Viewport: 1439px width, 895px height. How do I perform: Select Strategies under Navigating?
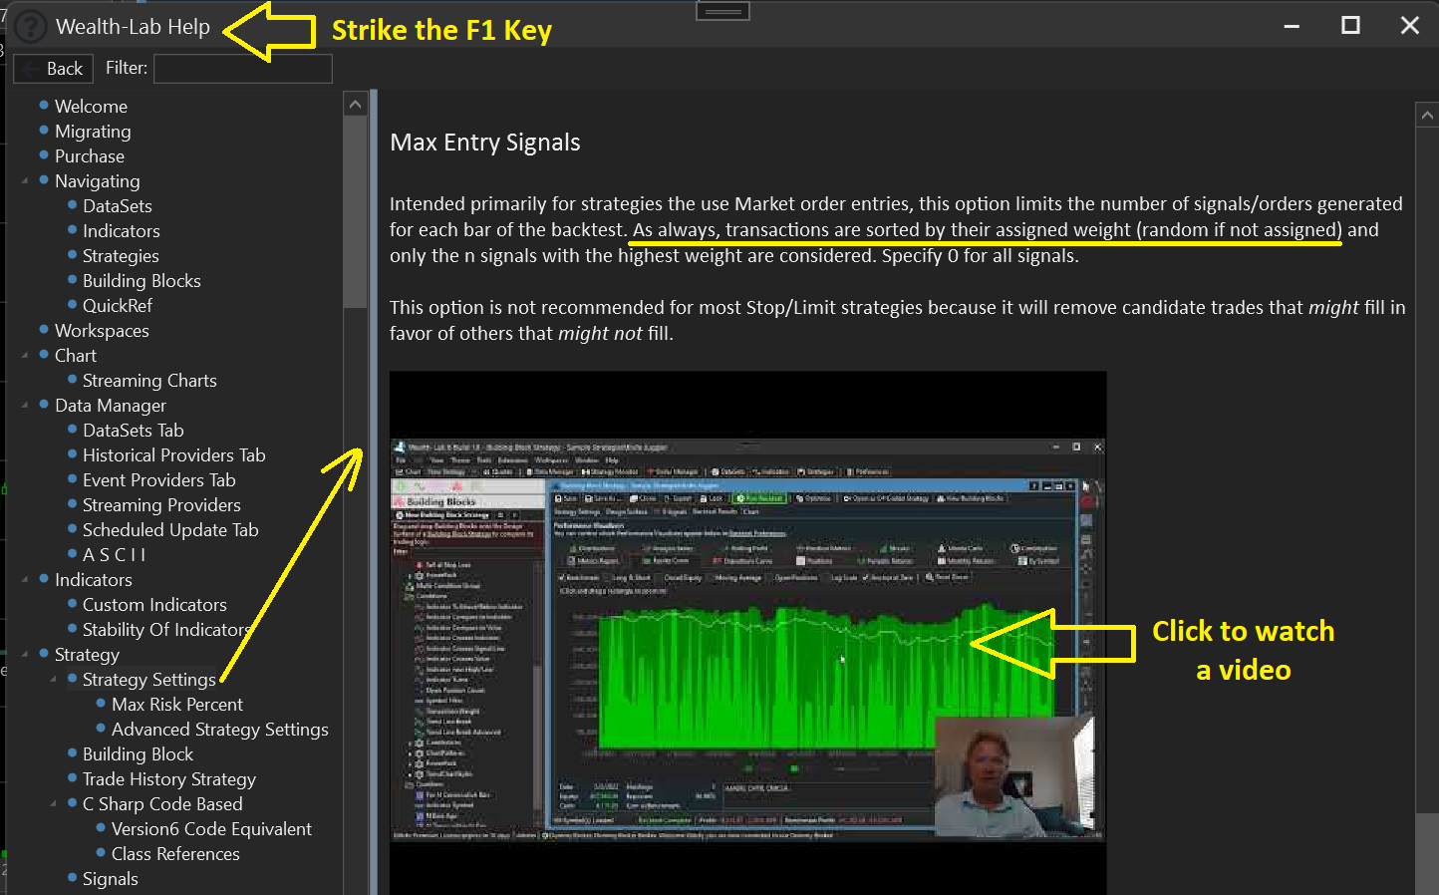121,256
